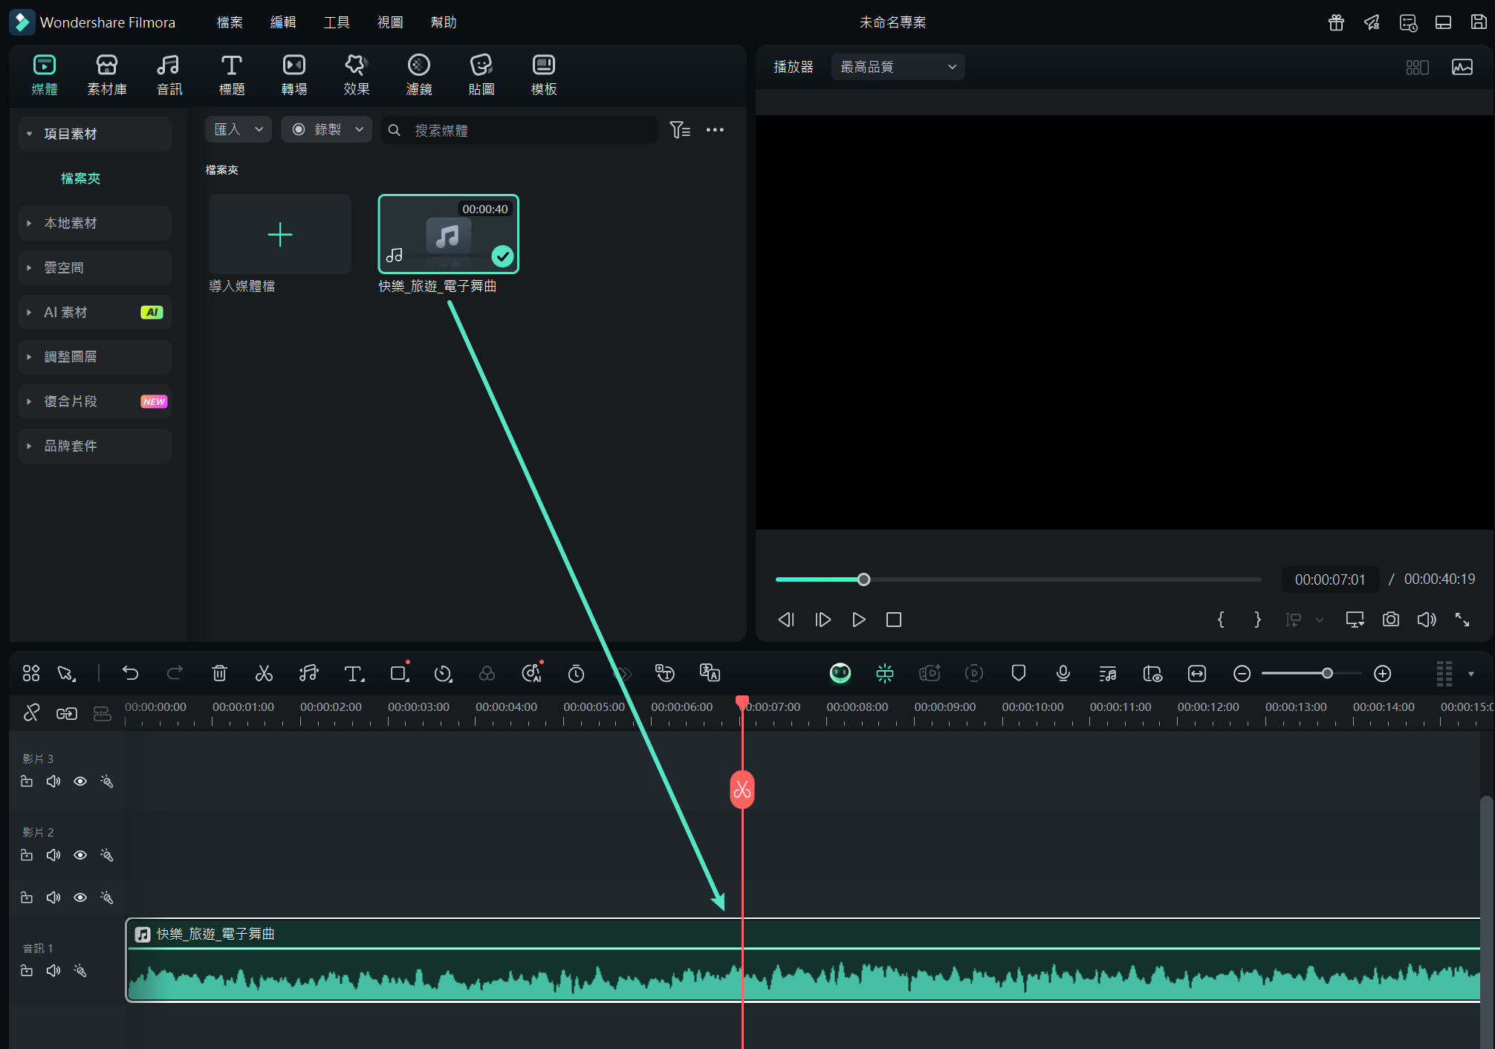Step back one frame in player
The height and width of the screenshot is (1049, 1495).
786,620
